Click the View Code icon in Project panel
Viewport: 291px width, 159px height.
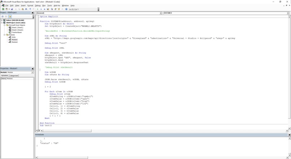point(3,17)
